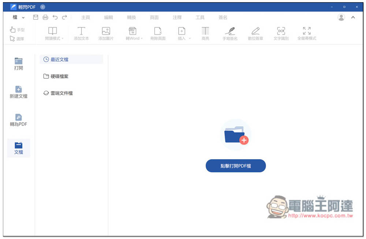This screenshot has width=366, height=239.
Task: Select the hand tool (手型)
Action: click(17, 30)
